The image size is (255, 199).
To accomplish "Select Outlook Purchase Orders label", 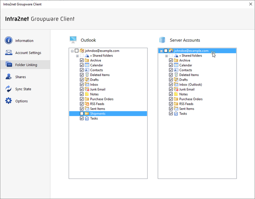I will point(102,99).
